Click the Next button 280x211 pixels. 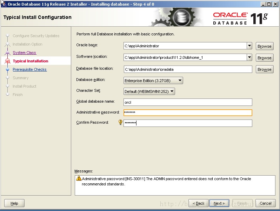coord(219,203)
